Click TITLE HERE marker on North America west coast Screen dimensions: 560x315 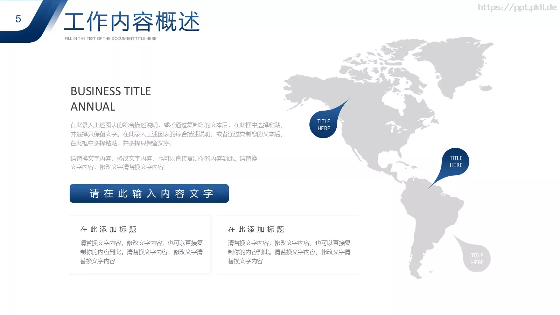[324, 125]
